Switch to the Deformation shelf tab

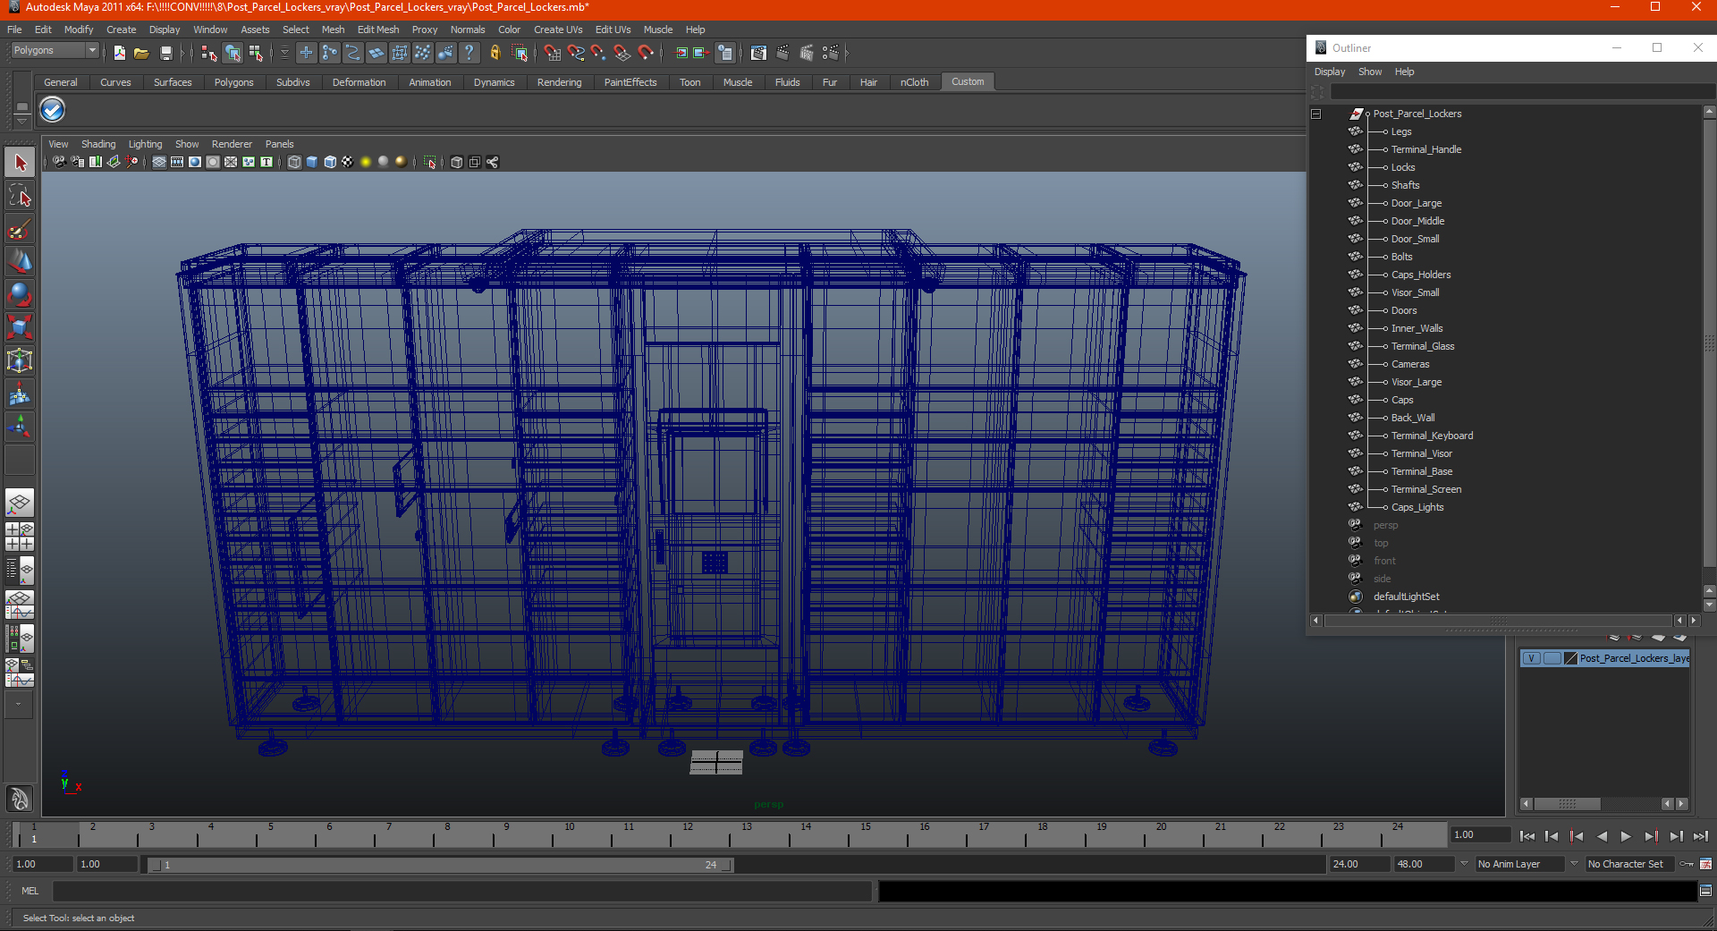tap(359, 82)
